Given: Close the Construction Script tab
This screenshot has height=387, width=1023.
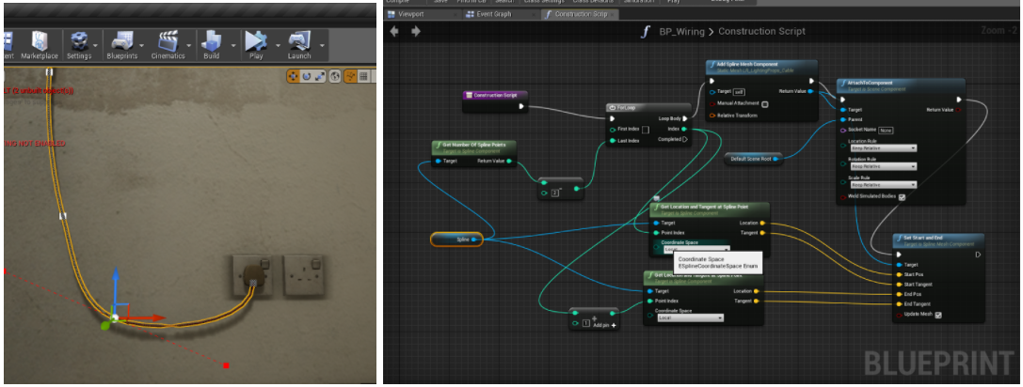Looking at the screenshot, I should click(x=614, y=14).
